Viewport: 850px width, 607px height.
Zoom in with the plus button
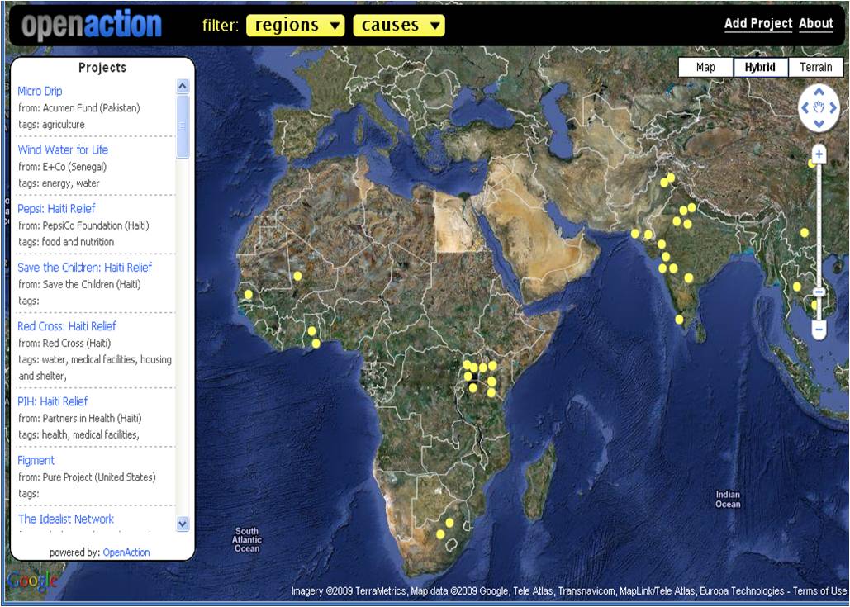coord(819,154)
